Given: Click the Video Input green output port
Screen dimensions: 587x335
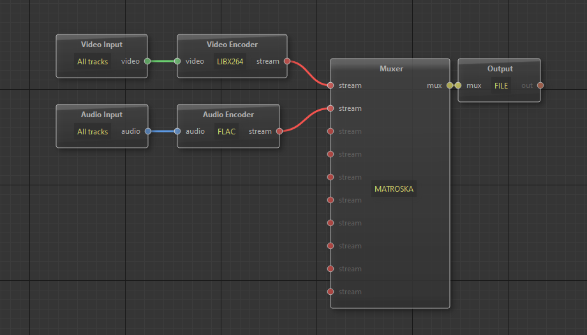Looking at the screenshot, I should coord(147,62).
